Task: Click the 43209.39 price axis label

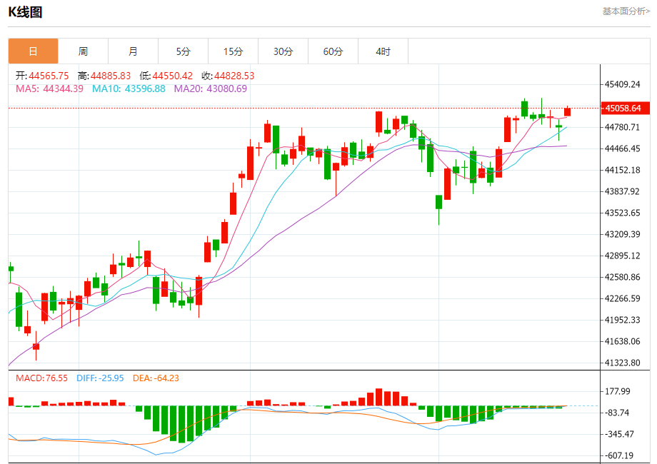Action: pyautogui.click(x=622, y=234)
